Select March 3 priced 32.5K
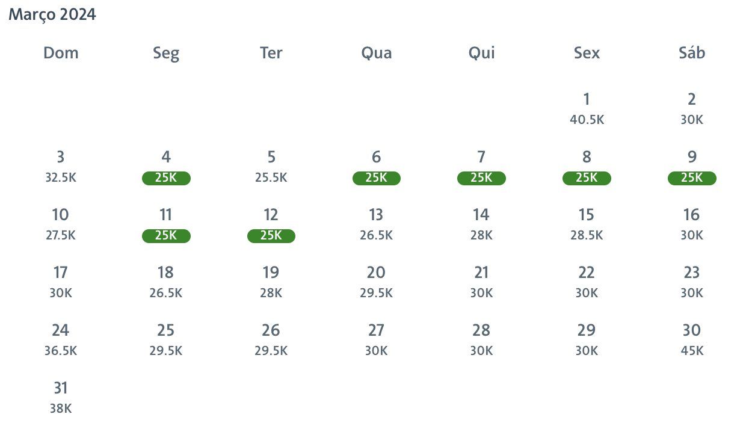Viewport: 746px width, 432px height. point(61,167)
